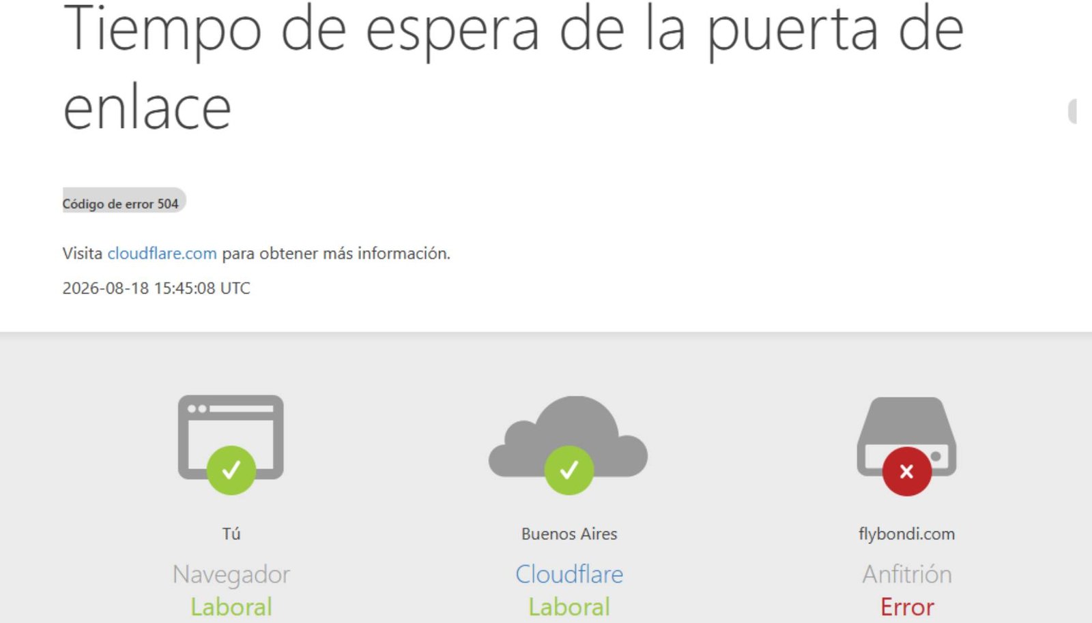Click the 'Anfitrión' label
Screen dimensions: 1092x623
tap(907, 574)
